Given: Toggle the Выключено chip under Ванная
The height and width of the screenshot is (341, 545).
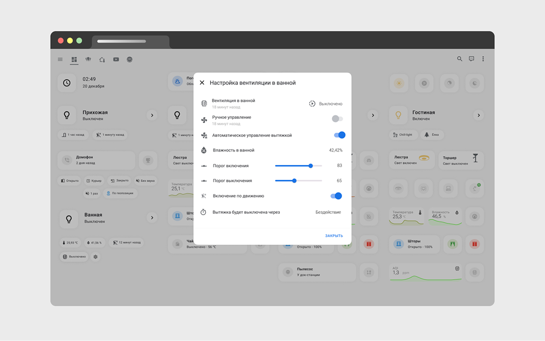Looking at the screenshot, I should (x=74, y=257).
